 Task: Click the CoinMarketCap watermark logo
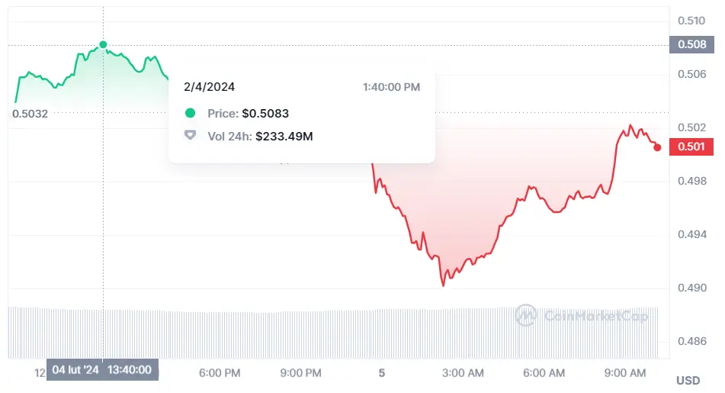point(525,314)
